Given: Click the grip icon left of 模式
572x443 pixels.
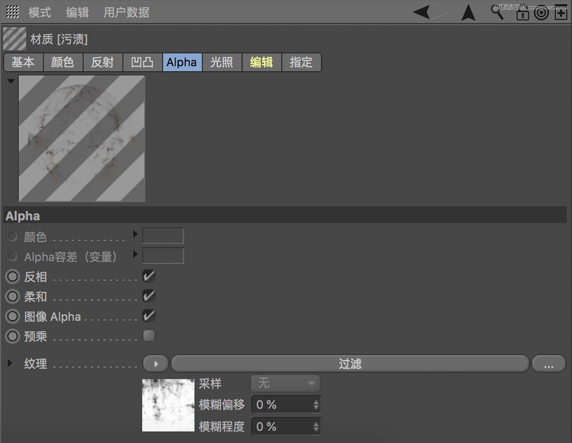Looking at the screenshot, I should click(x=13, y=12).
